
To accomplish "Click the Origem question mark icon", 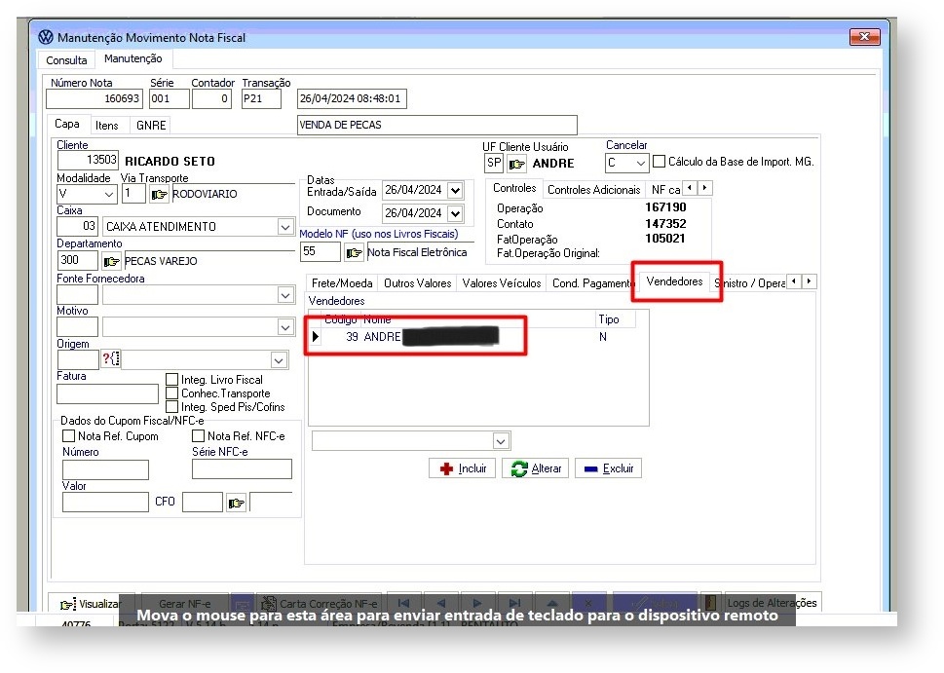I will coord(110,359).
